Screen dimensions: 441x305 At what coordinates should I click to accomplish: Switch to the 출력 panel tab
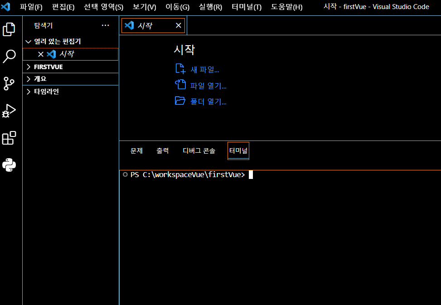[x=163, y=151]
